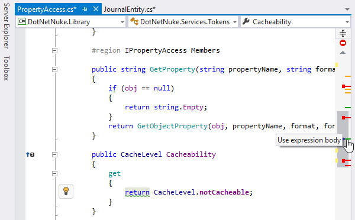Click the scroll up arrow of vertical scrollbar
This screenshot has width=355, height=220.
(343, 53)
